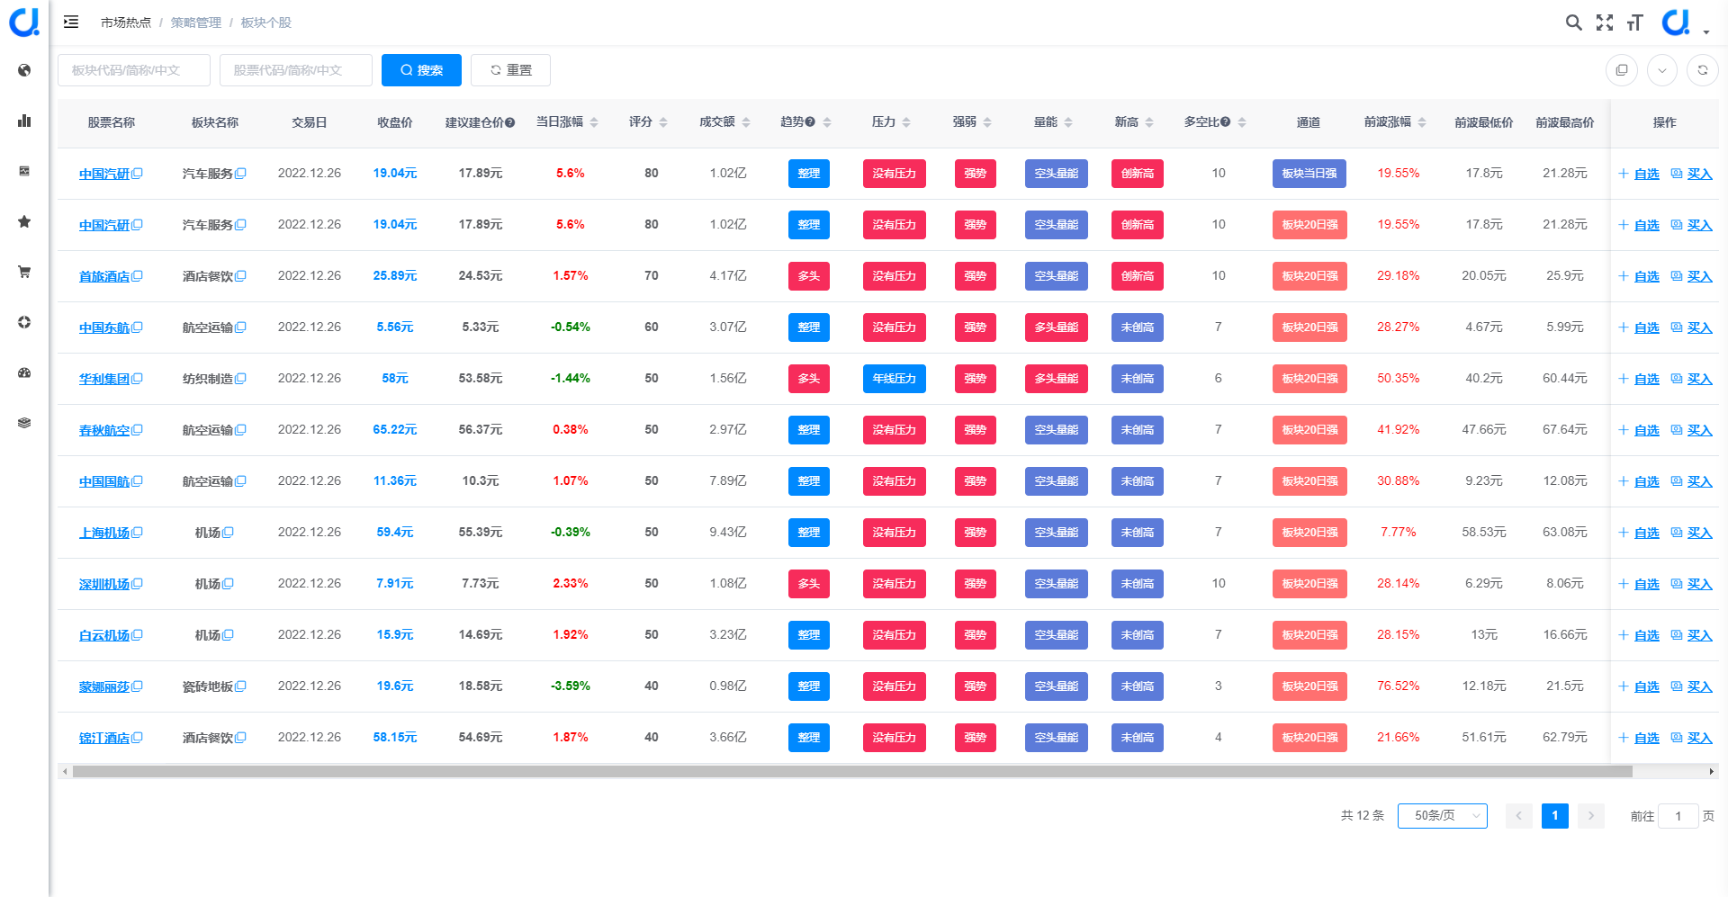Click 创新高 tag for 首旅酒店
Image resolution: width=1728 pixels, height=897 pixels.
click(1137, 276)
